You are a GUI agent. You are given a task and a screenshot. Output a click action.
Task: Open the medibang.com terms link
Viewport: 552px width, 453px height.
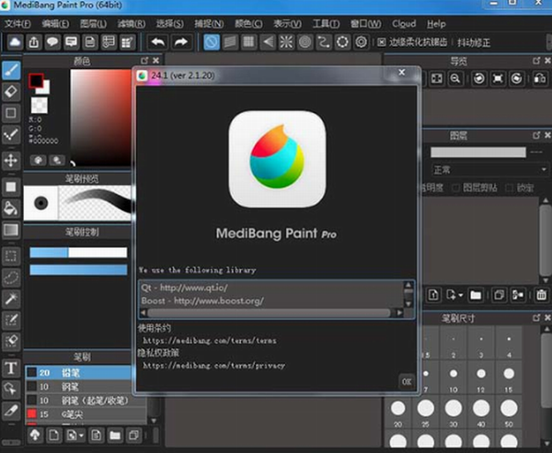[x=210, y=340]
